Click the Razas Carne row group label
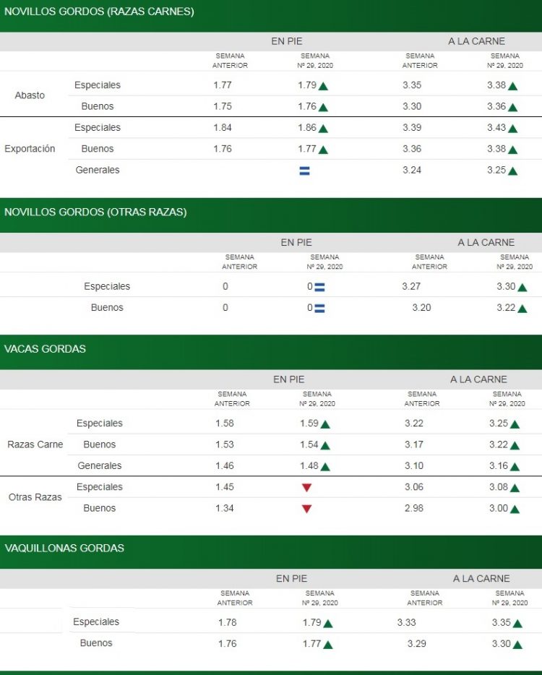Viewport: 542px width, 675px height. [x=35, y=444]
